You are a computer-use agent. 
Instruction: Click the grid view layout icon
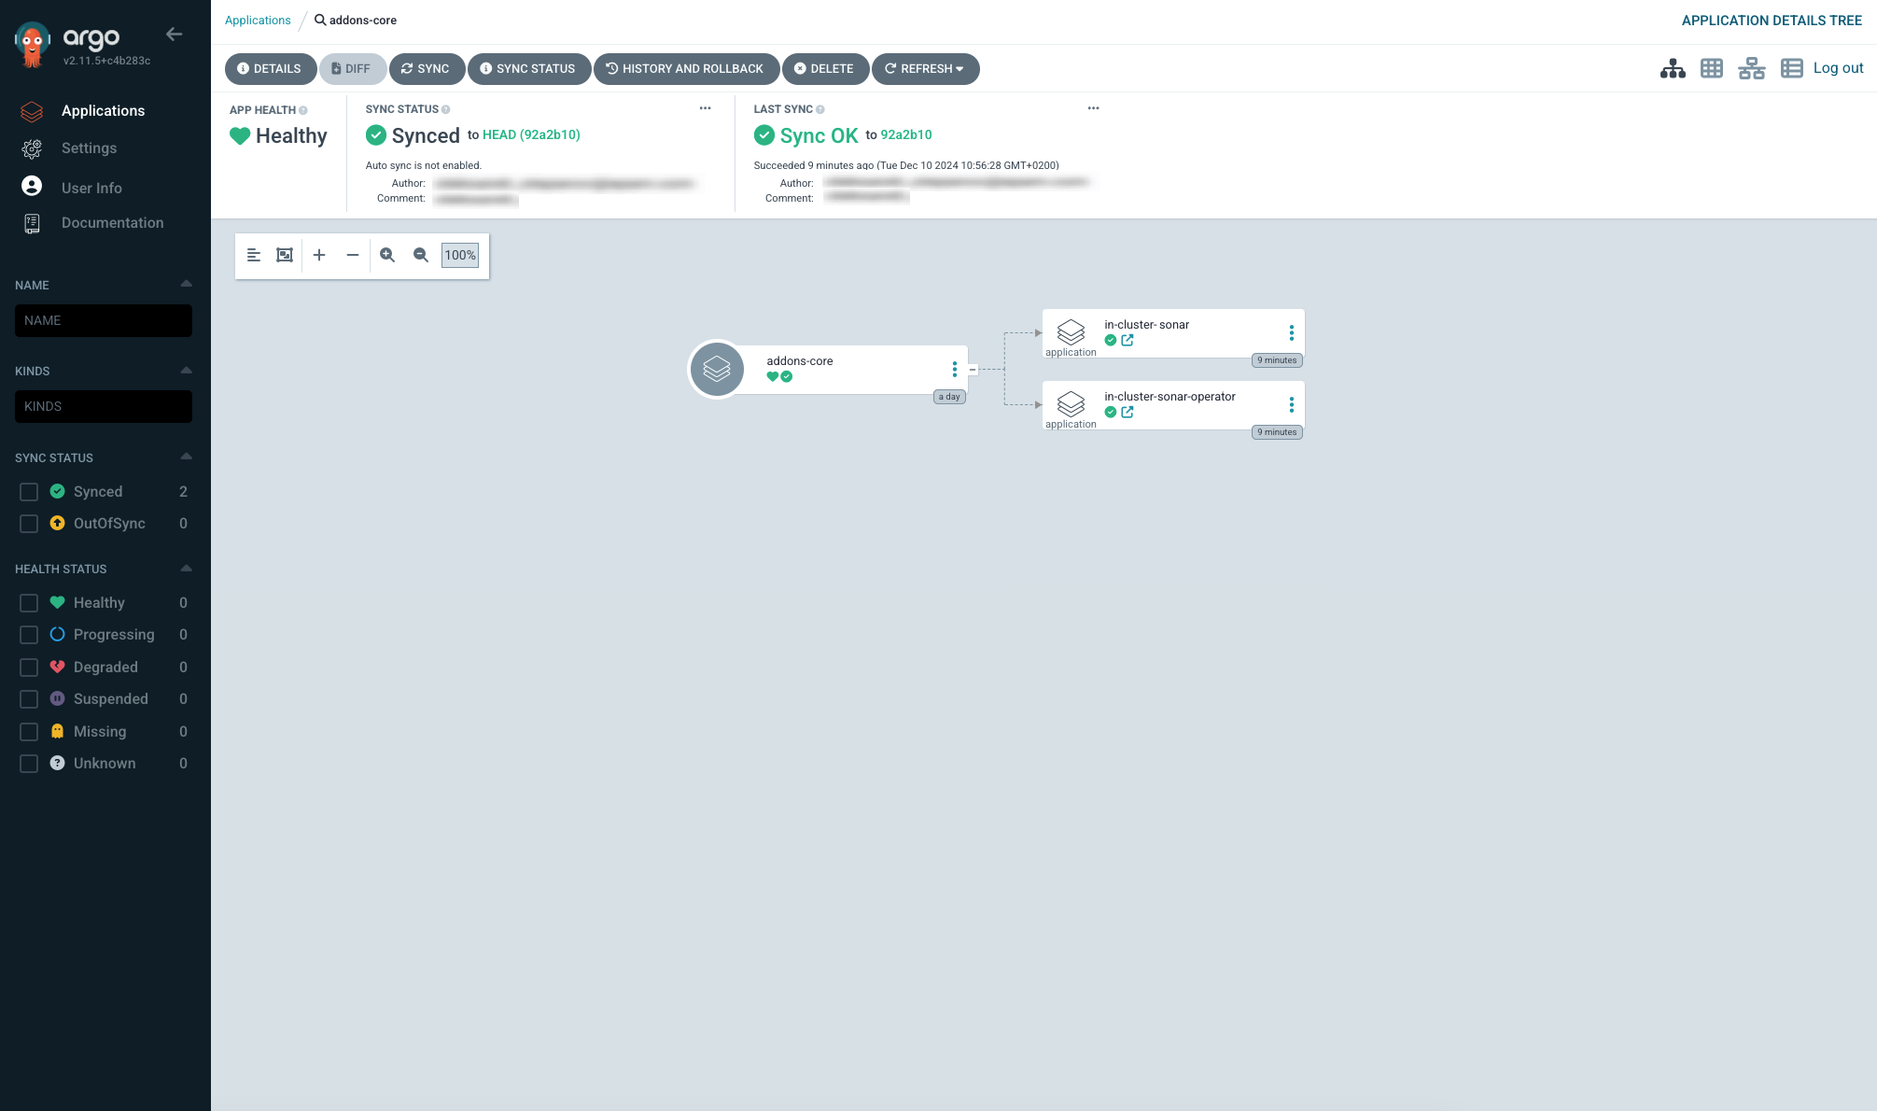[x=1711, y=69]
